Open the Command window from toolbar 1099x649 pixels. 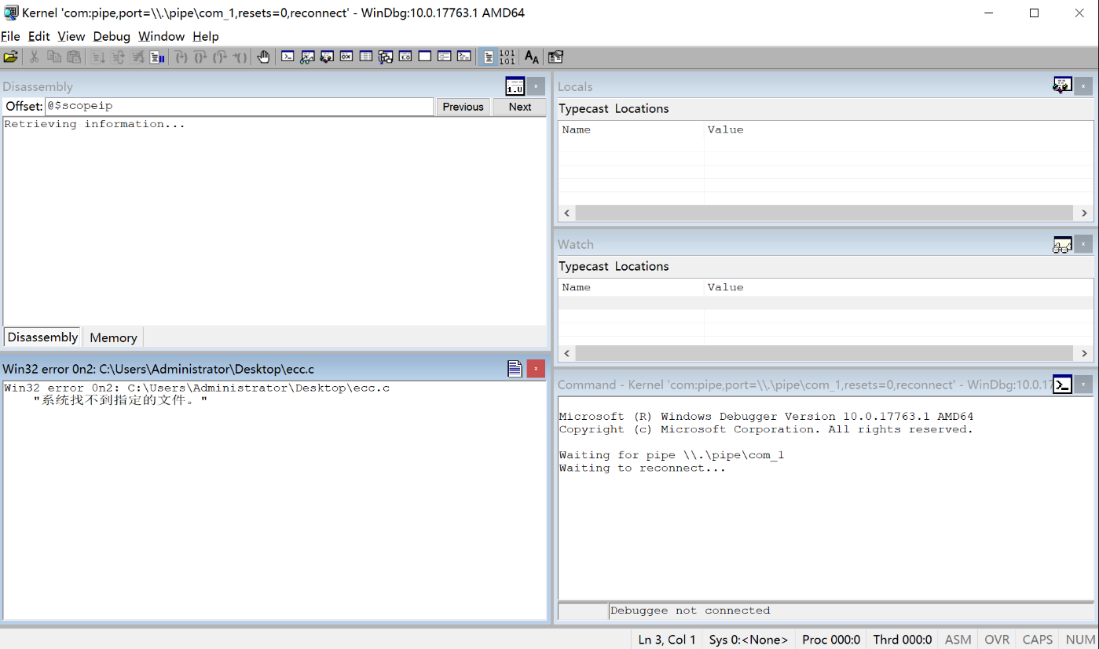288,57
